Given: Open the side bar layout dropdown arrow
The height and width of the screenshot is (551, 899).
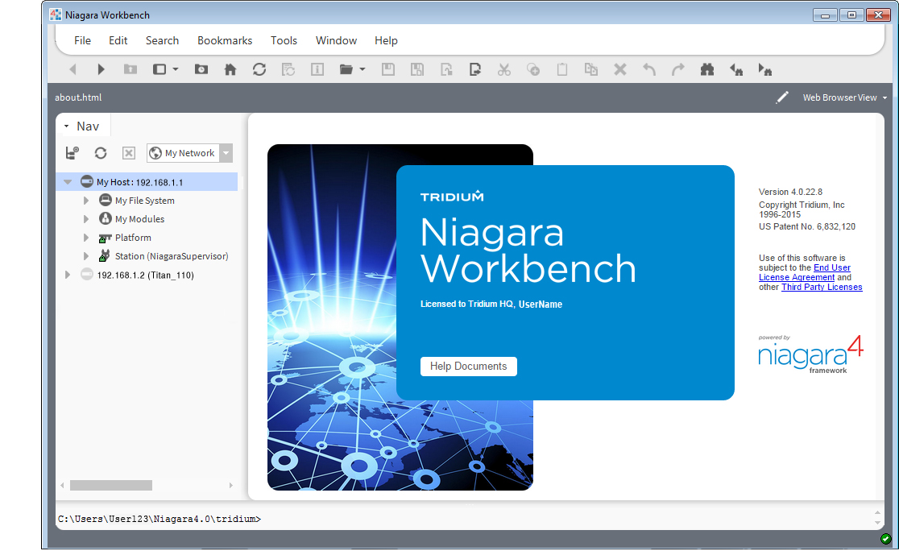Looking at the screenshot, I should pyautogui.click(x=176, y=69).
